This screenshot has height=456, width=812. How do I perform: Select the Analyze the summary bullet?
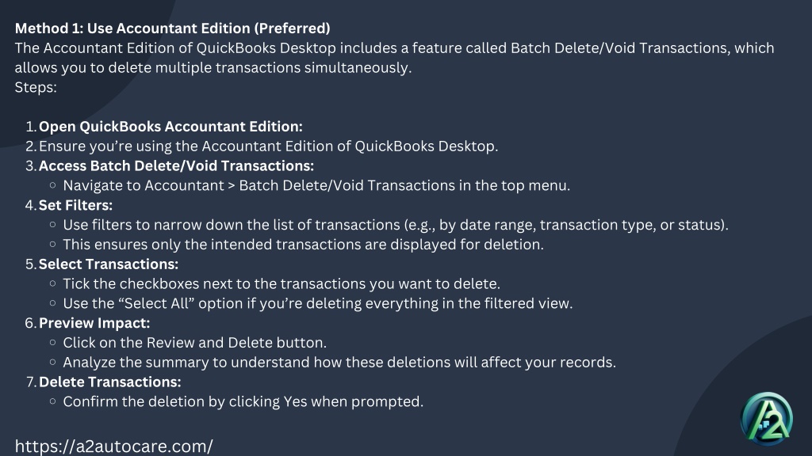tap(339, 363)
